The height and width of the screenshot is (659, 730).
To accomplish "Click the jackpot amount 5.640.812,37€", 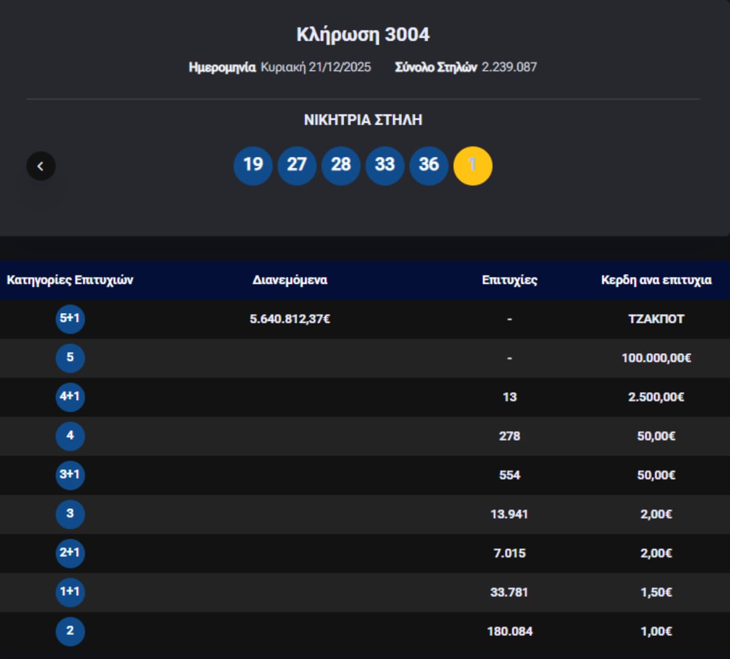I will pyautogui.click(x=290, y=319).
